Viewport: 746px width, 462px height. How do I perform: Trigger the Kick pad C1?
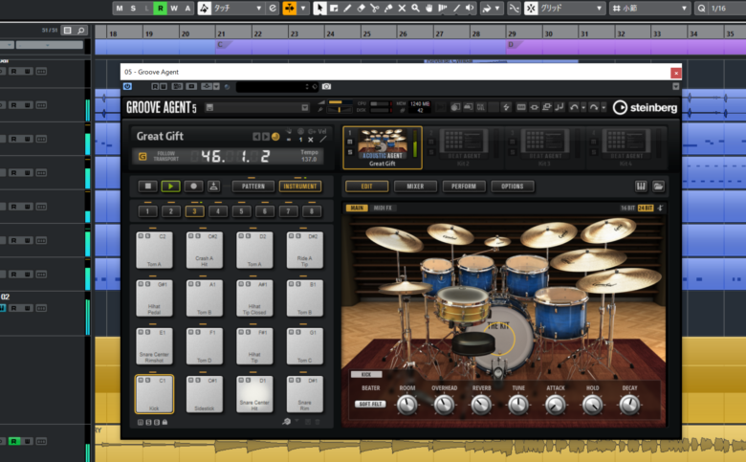pyautogui.click(x=154, y=394)
